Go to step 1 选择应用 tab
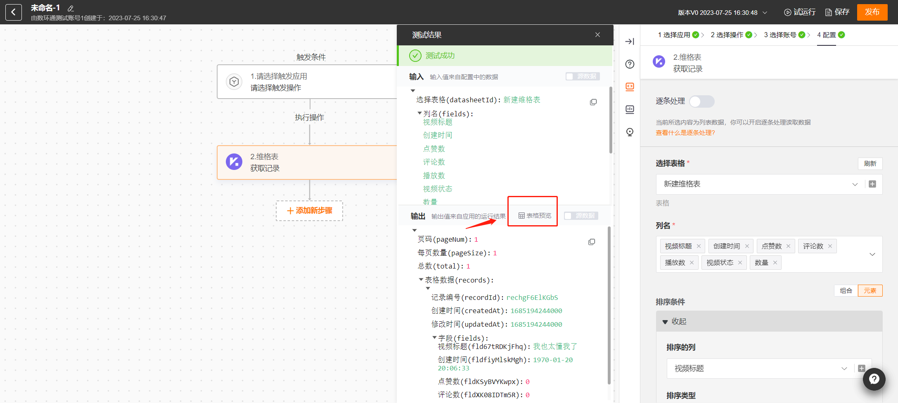Image resolution: width=898 pixels, height=403 pixels. [x=678, y=35]
